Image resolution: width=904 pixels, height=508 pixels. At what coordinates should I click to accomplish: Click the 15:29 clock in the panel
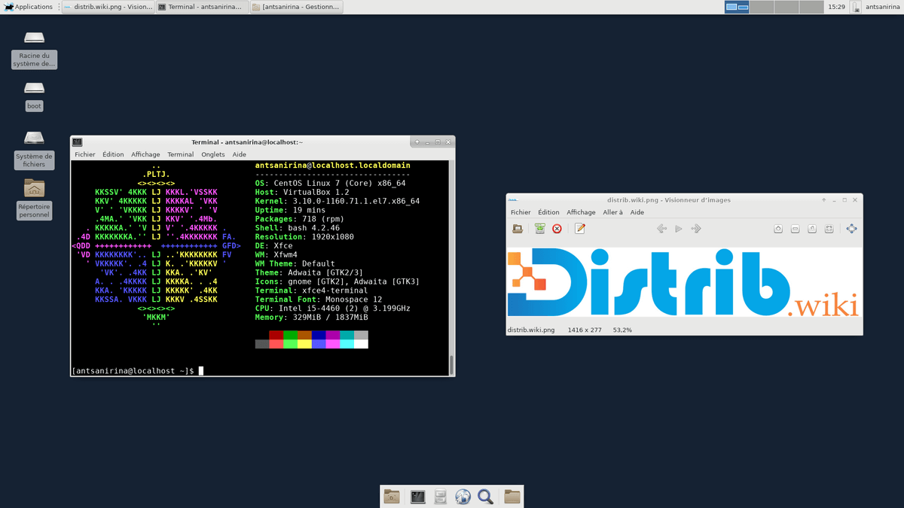click(836, 7)
